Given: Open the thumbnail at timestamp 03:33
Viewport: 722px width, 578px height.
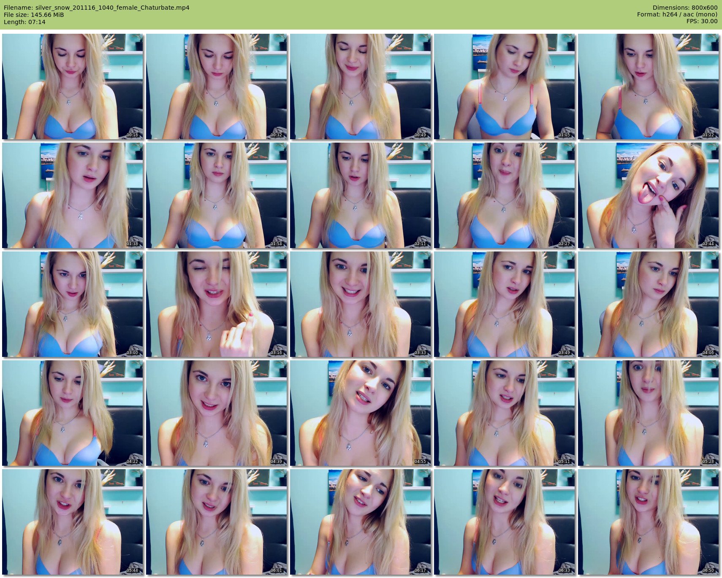Looking at the screenshot, I should point(361,304).
